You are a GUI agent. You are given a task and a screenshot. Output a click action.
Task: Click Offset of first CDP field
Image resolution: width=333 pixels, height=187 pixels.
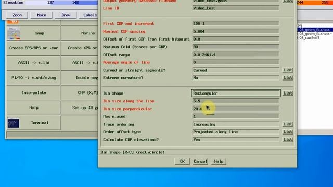[x=236, y=39]
